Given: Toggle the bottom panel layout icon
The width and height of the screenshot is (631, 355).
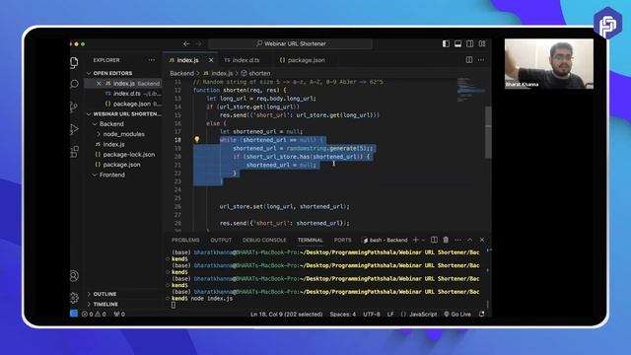Looking at the screenshot, I should pyautogui.click(x=457, y=43).
